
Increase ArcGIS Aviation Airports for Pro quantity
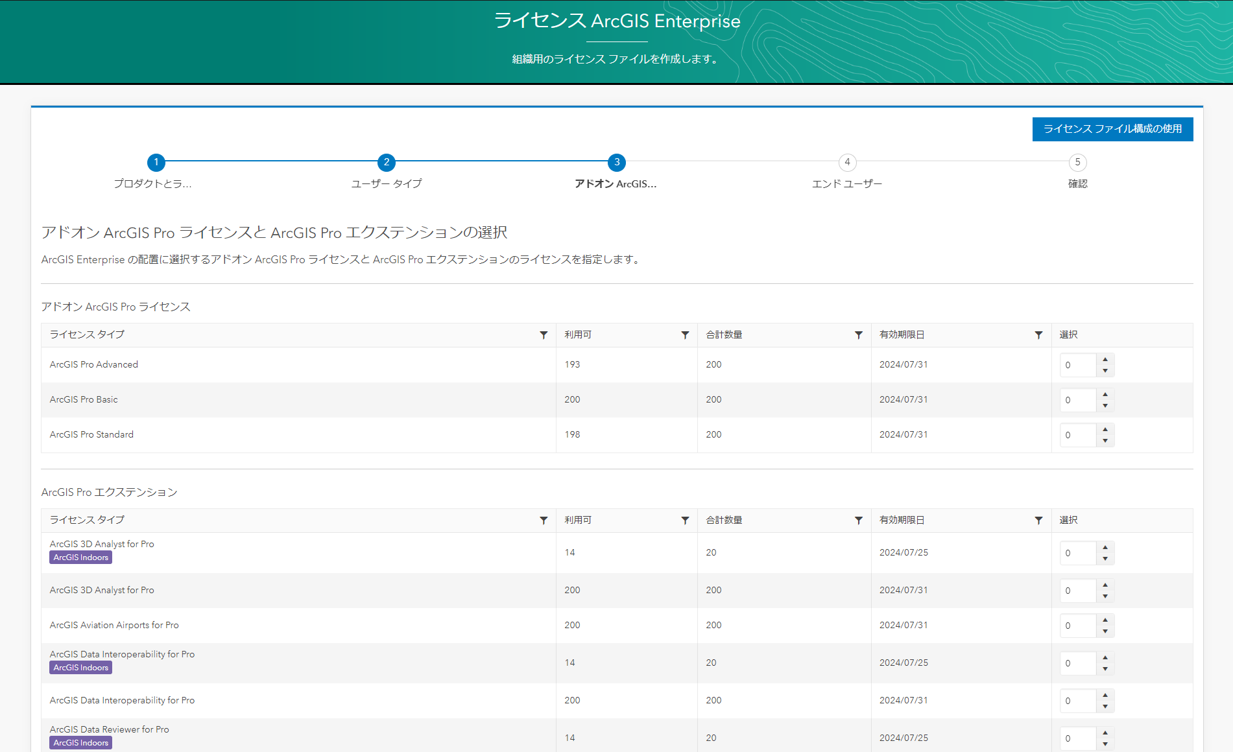(1105, 620)
